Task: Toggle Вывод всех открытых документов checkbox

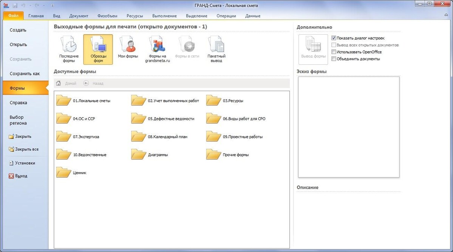Action: [334, 45]
